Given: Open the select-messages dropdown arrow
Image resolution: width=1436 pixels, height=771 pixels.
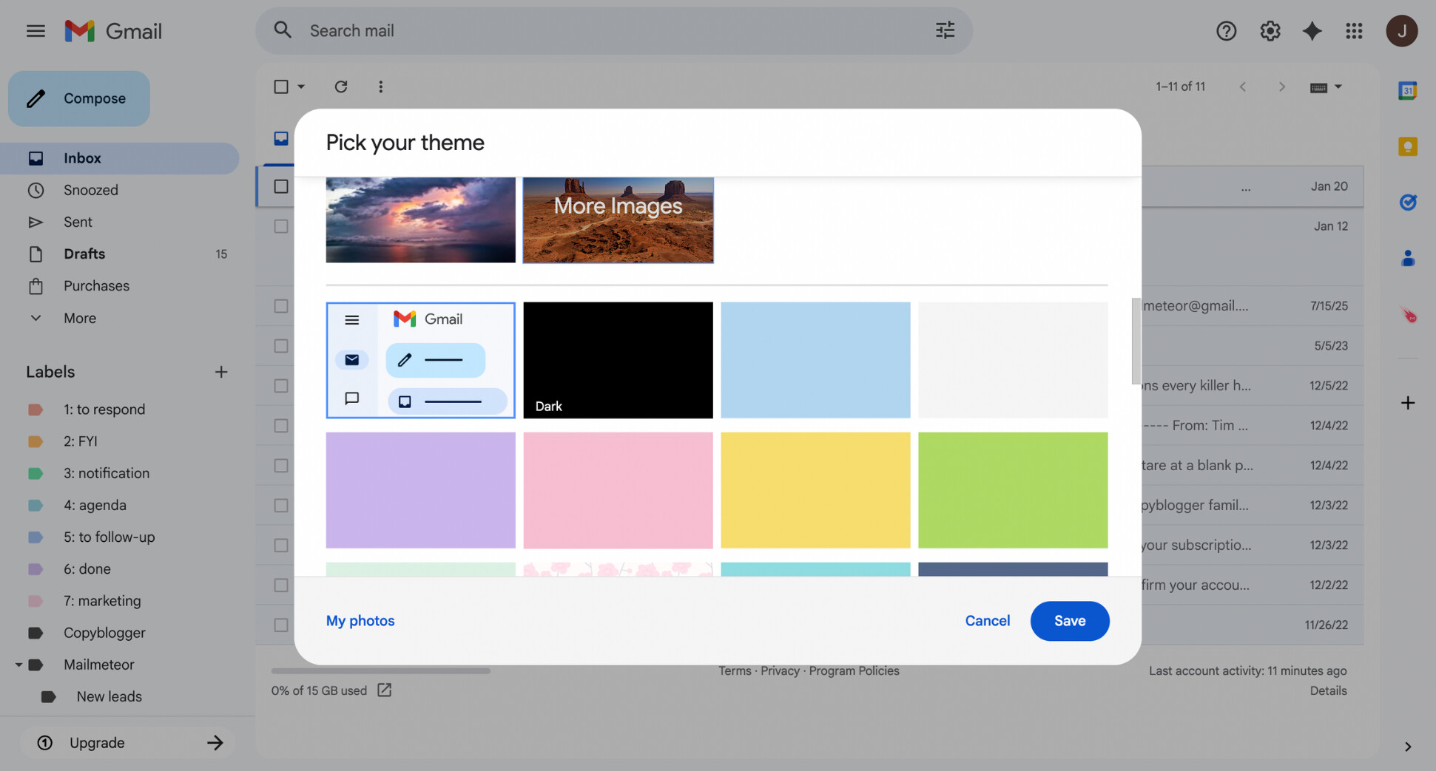Looking at the screenshot, I should click(300, 86).
